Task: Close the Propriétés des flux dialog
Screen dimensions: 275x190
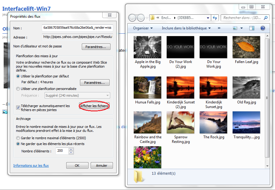Action: pos(110,15)
